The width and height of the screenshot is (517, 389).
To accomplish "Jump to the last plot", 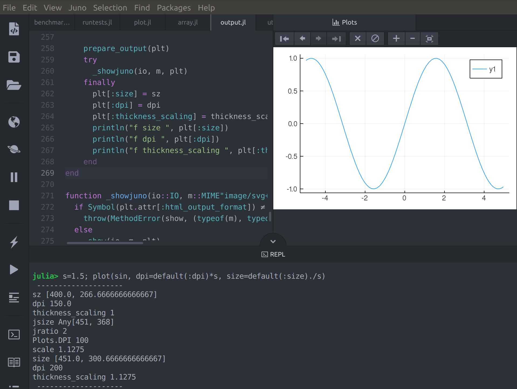I will pyautogui.click(x=336, y=39).
